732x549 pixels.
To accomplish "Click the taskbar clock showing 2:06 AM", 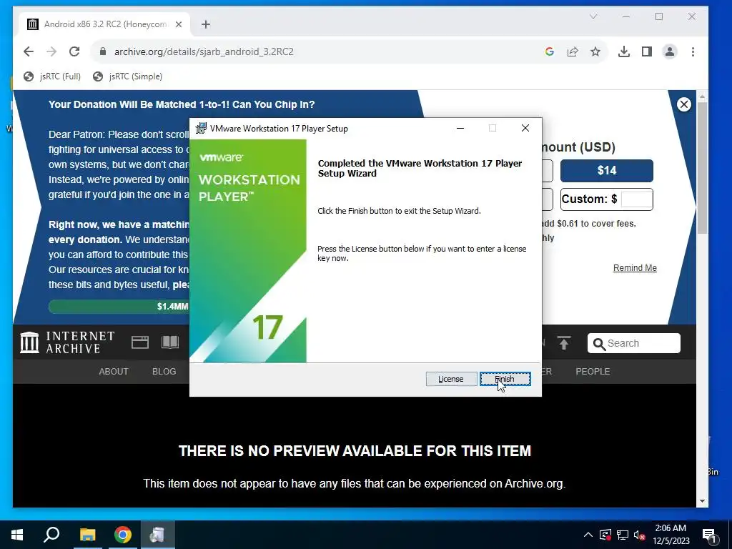I will tap(671, 535).
